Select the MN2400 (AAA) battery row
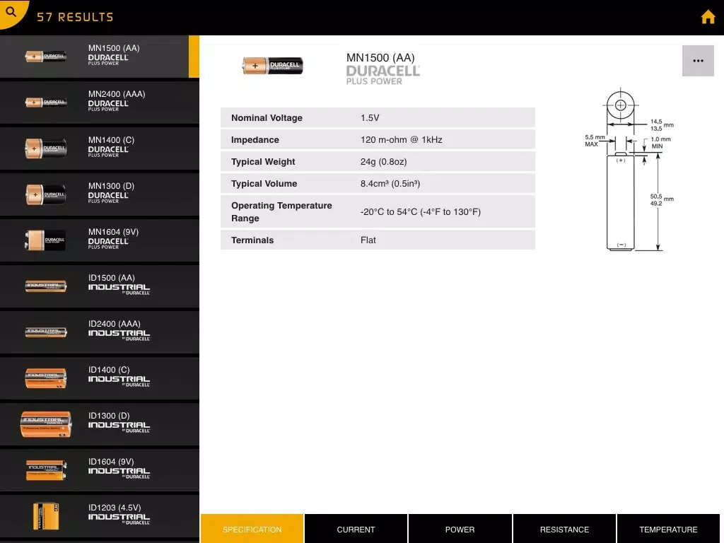The width and height of the screenshot is (724, 543). (x=99, y=102)
